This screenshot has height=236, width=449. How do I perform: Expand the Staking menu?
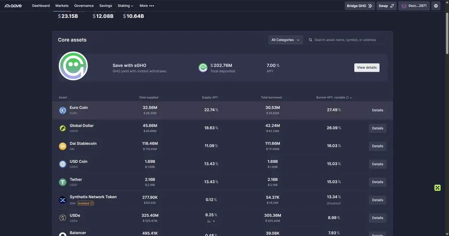pyautogui.click(x=125, y=6)
